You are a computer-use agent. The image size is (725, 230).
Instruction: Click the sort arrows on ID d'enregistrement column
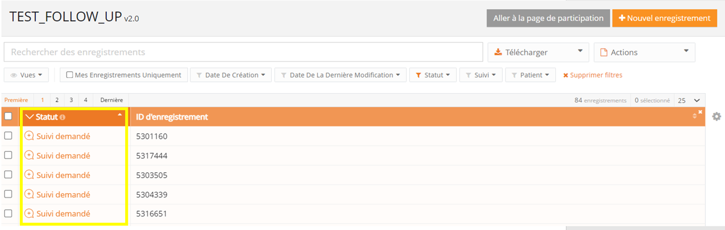coord(694,116)
